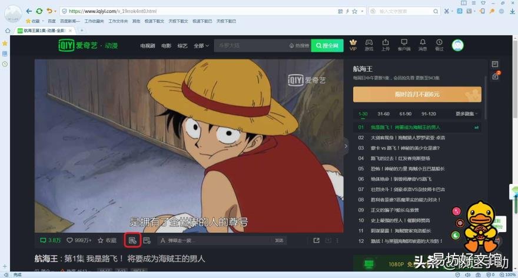
Task: Click the iQIYI 爱奇艺 logo
Action: [x=88, y=45]
